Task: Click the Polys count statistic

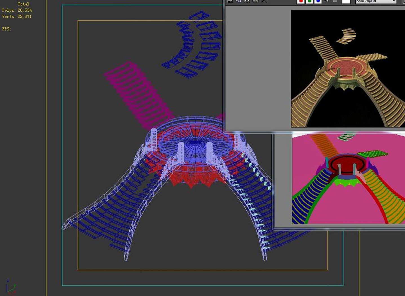Action: tap(17, 10)
